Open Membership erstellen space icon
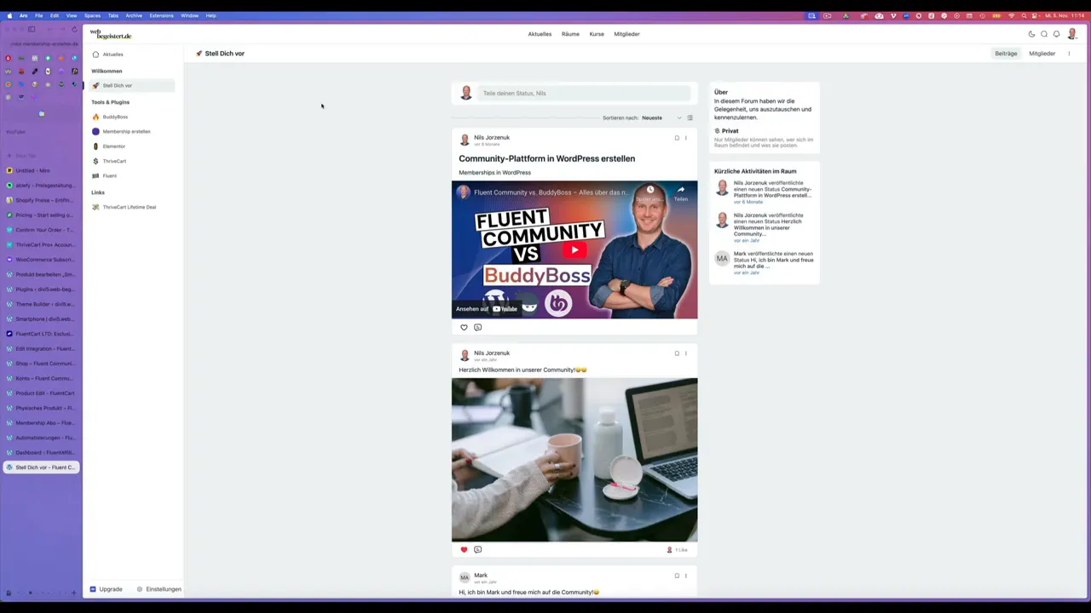This screenshot has height=613, width=1091. tap(95, 131)
